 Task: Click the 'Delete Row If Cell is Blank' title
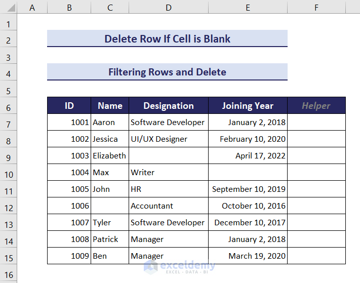(167, 39)
